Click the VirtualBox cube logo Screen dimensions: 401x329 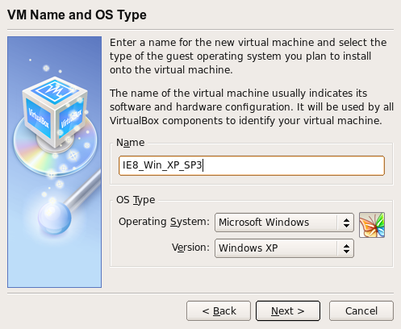pyautogui.click(x=55, y=111)
